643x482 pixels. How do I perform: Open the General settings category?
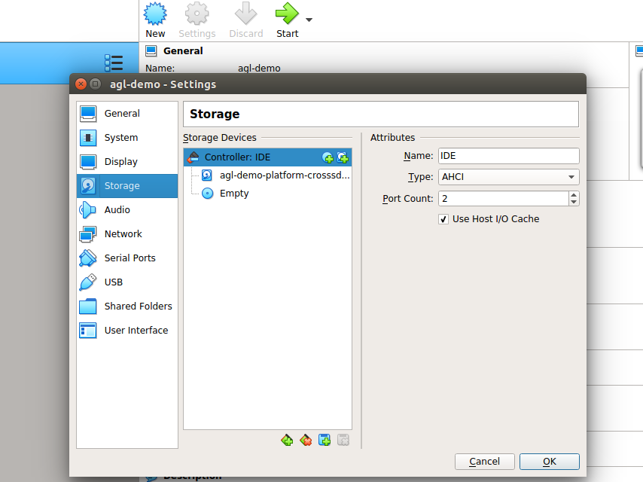127,114
